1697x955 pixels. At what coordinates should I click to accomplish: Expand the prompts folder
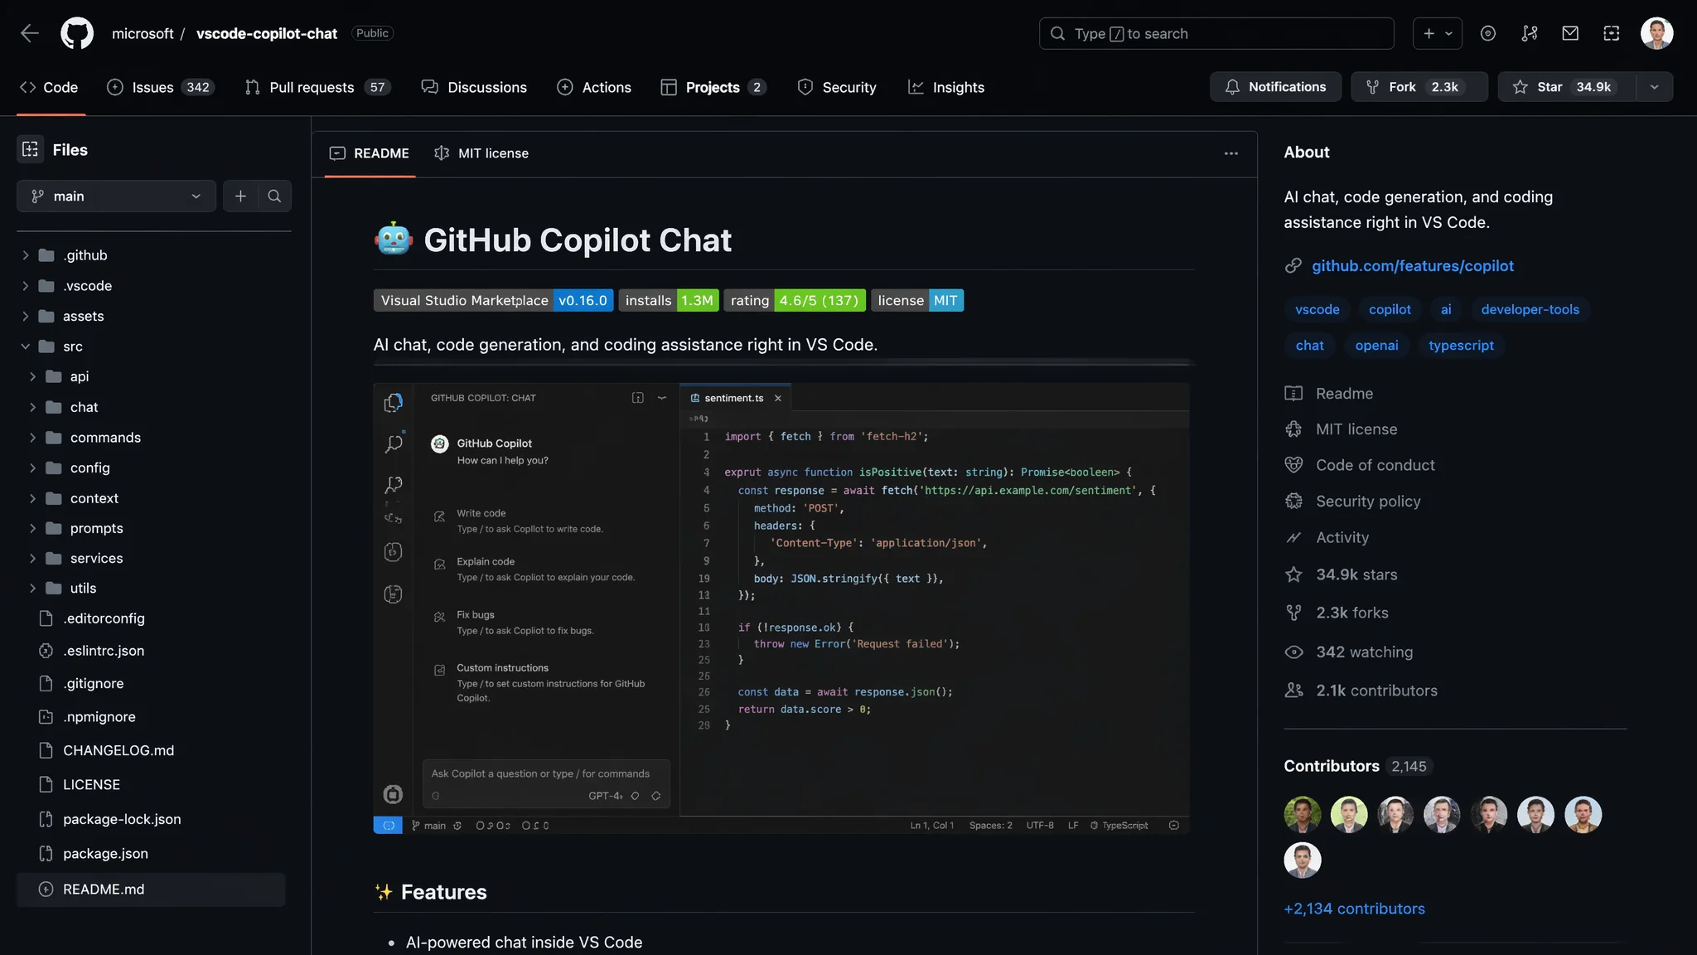pyautogui.click(x=32, y=528)
